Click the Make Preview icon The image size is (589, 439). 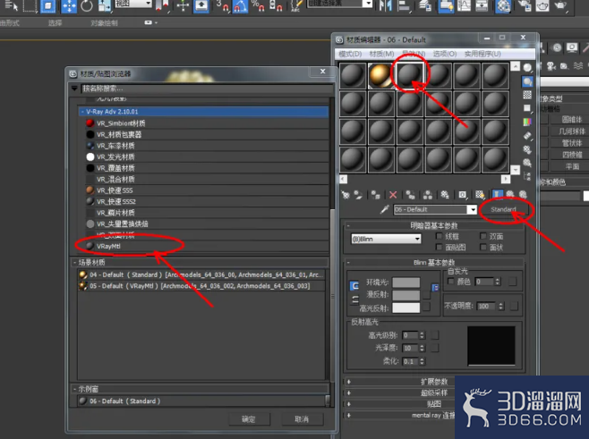(527, 135)
